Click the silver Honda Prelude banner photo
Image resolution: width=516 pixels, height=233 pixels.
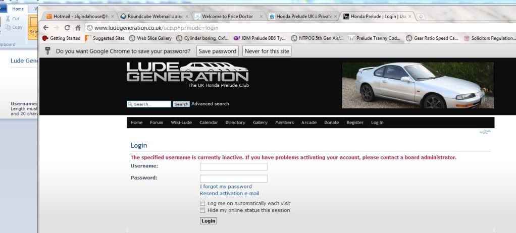click(418, 85)
